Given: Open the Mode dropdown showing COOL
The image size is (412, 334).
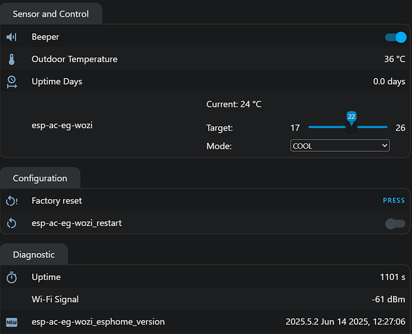Looking at the screenshot, I should click(340, 146).
